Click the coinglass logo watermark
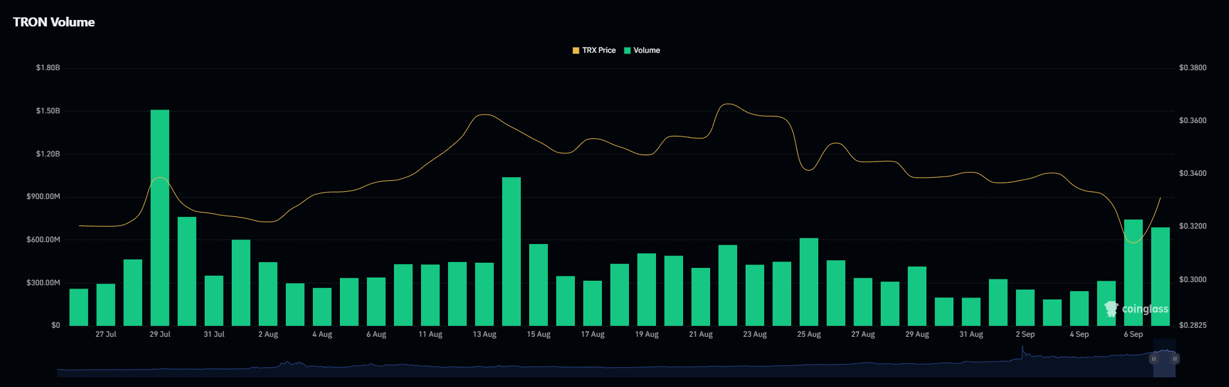The image size is (1229, 387). point(1137,309)
